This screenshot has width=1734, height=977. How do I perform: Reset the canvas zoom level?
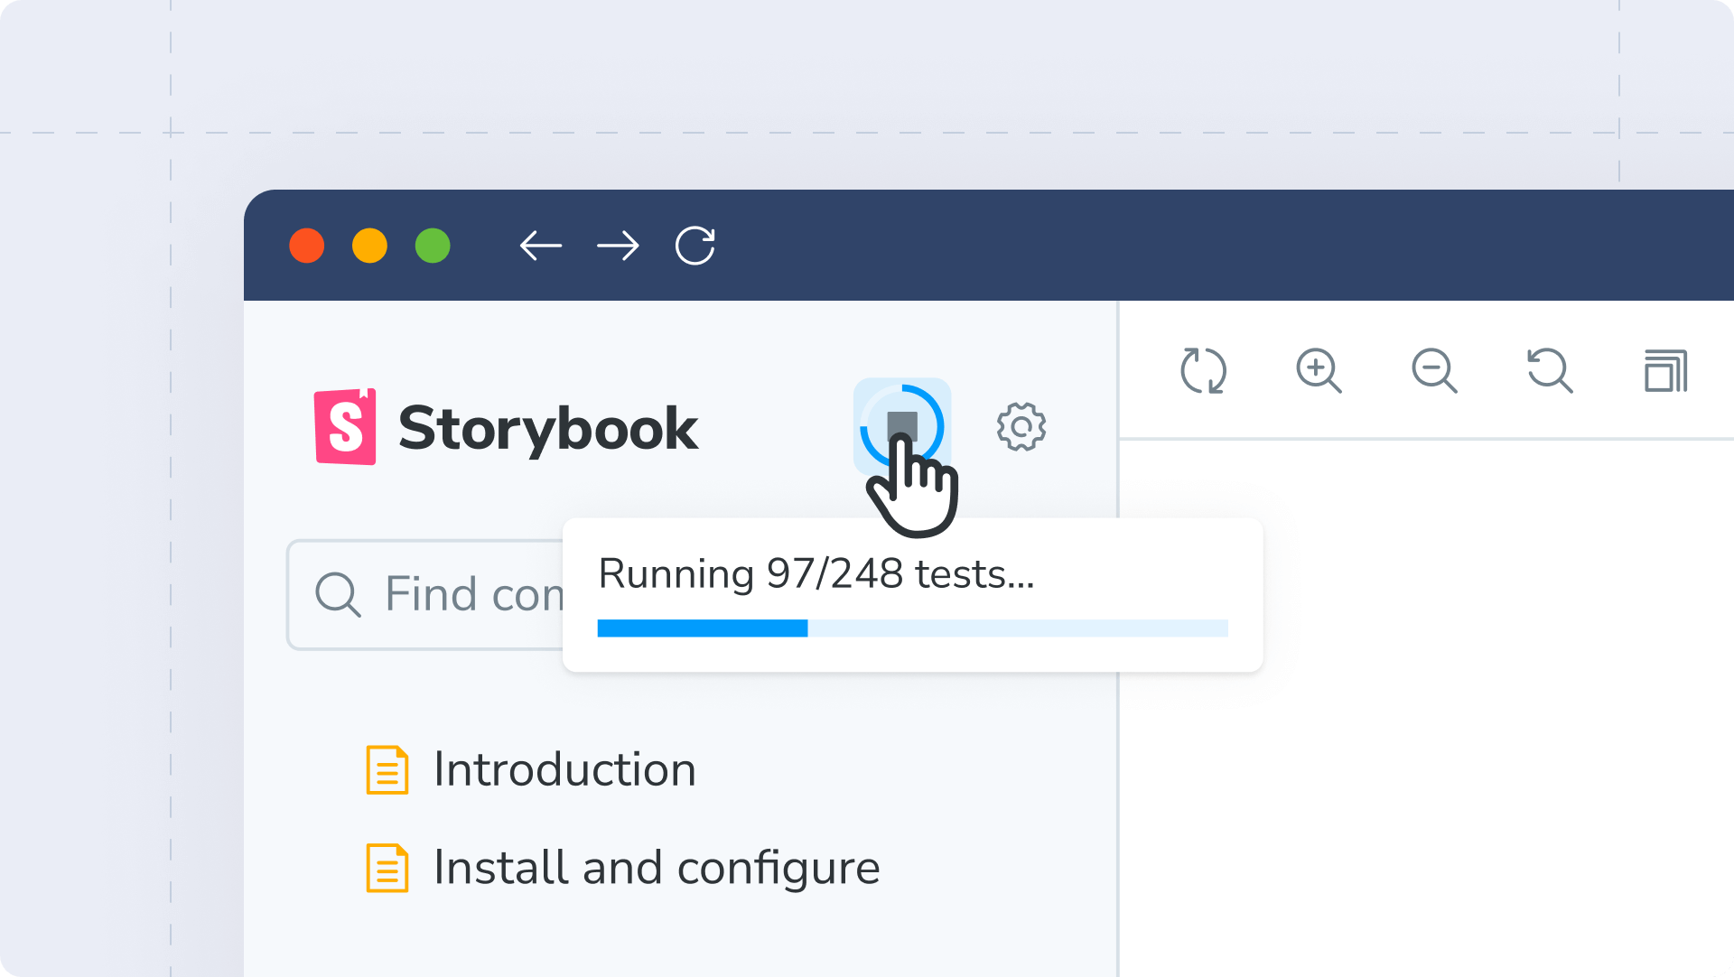point(1550,370)
